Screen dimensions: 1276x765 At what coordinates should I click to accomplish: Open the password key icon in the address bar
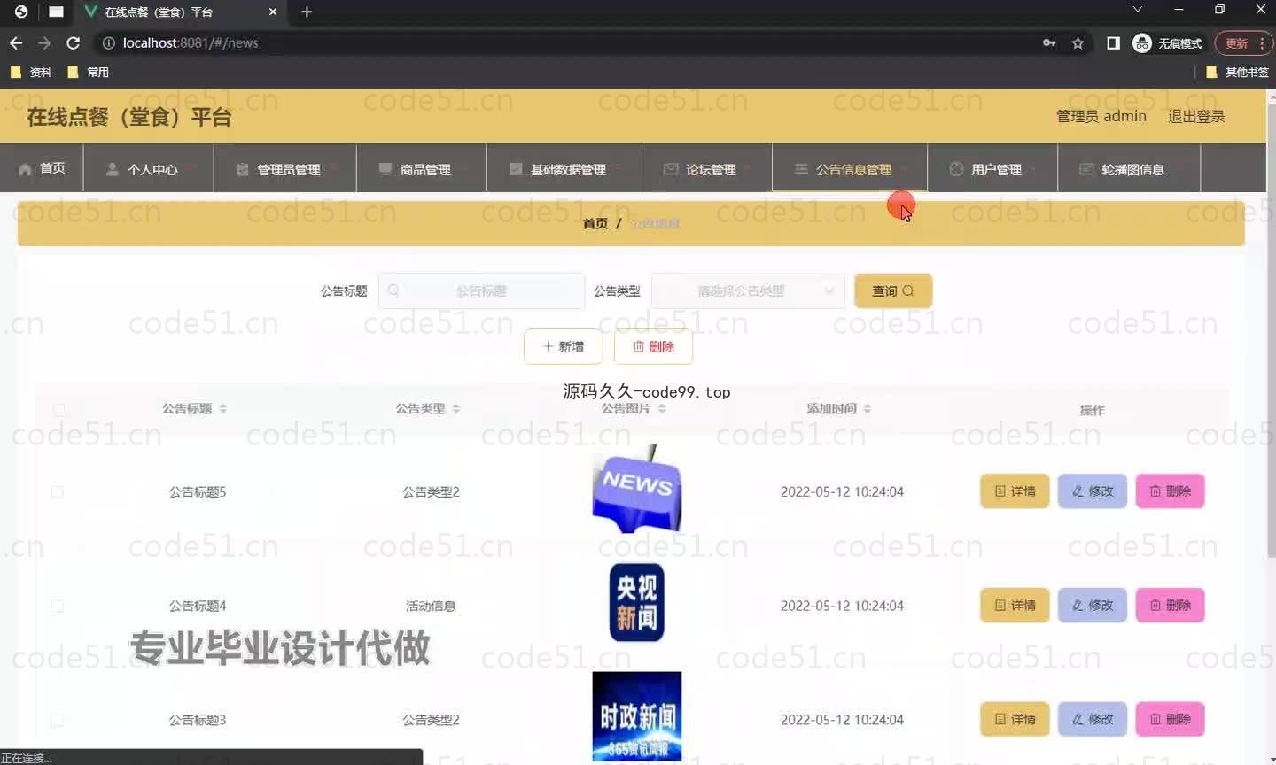coord(1049,42)
